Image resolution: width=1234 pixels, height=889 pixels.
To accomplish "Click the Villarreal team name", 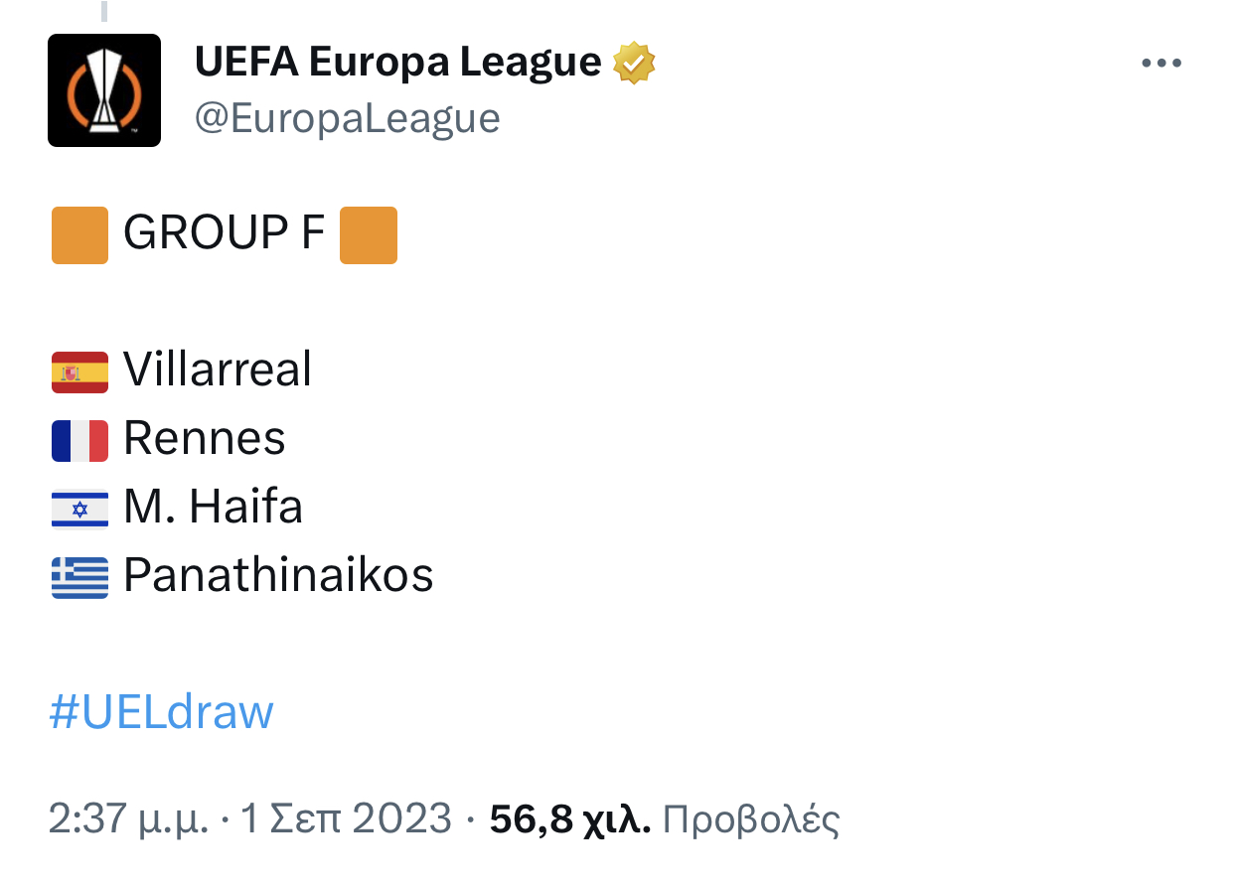I will [x=218, y=370].
